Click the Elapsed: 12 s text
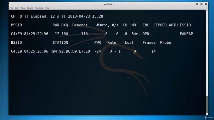This screenshot has width=214, height=120. (x=45, y=16)
